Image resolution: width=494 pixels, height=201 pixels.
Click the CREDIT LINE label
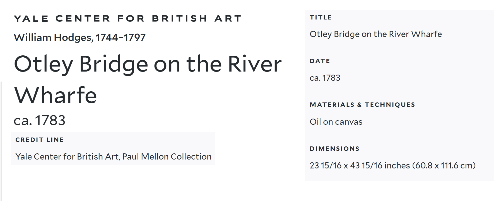[x=40, y=140]
